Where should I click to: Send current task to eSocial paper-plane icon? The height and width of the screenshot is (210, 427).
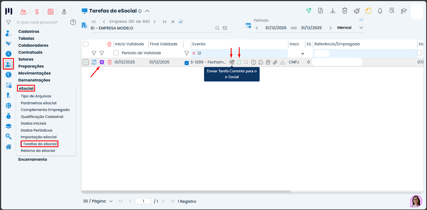tap(232, 62)
